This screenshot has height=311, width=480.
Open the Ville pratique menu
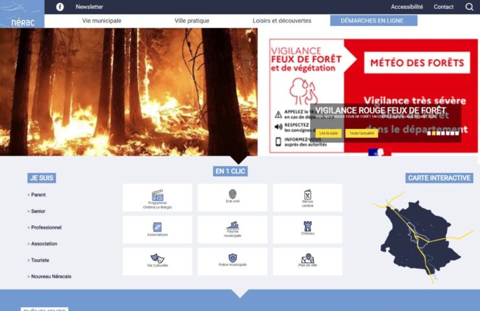click(192, 21)
